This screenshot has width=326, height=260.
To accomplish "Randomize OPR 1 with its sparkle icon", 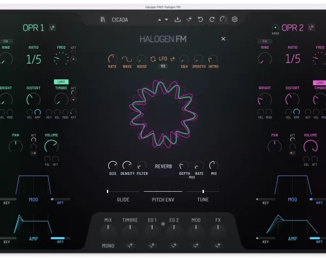I will (52, 27).
